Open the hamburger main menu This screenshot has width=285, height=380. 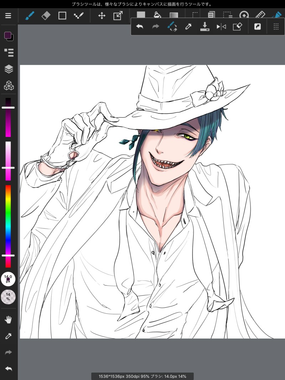point(8,16)
